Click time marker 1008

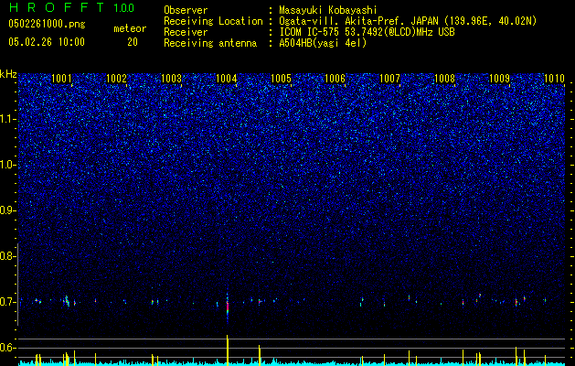445,79
